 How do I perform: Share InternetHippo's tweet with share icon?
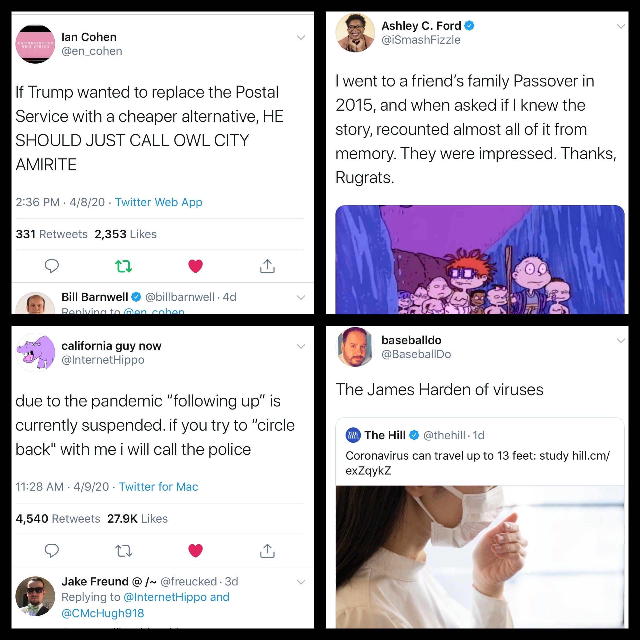pyautogui.click(x=267, y=550)
